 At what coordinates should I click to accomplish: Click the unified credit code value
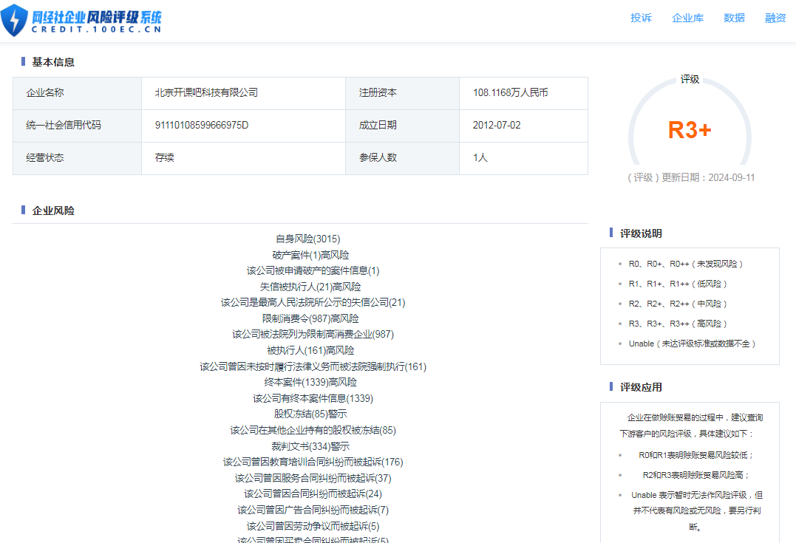202,126
